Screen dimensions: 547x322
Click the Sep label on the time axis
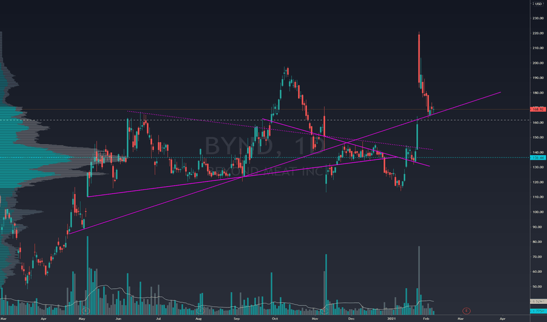[237, 318]
